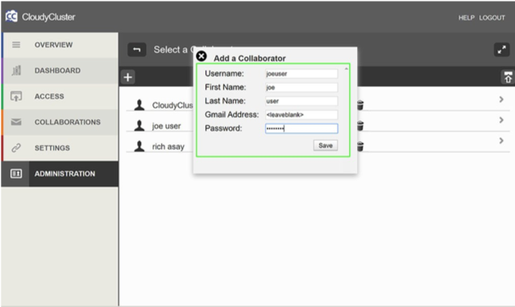Click the Last Name input field

pos(301,102)
